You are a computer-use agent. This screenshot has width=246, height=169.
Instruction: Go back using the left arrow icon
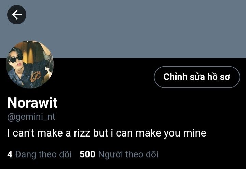(x=17, y=15)
